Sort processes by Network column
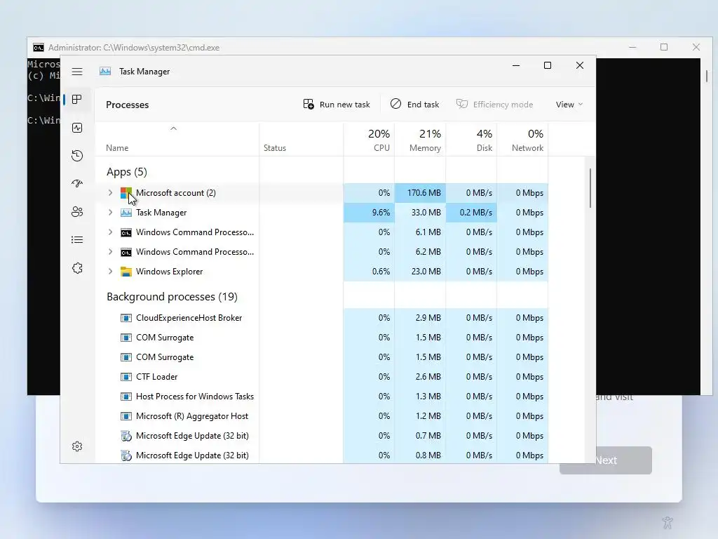Image resolution: width=718 pixels, height=539 pixels. (x=522, y=140)
